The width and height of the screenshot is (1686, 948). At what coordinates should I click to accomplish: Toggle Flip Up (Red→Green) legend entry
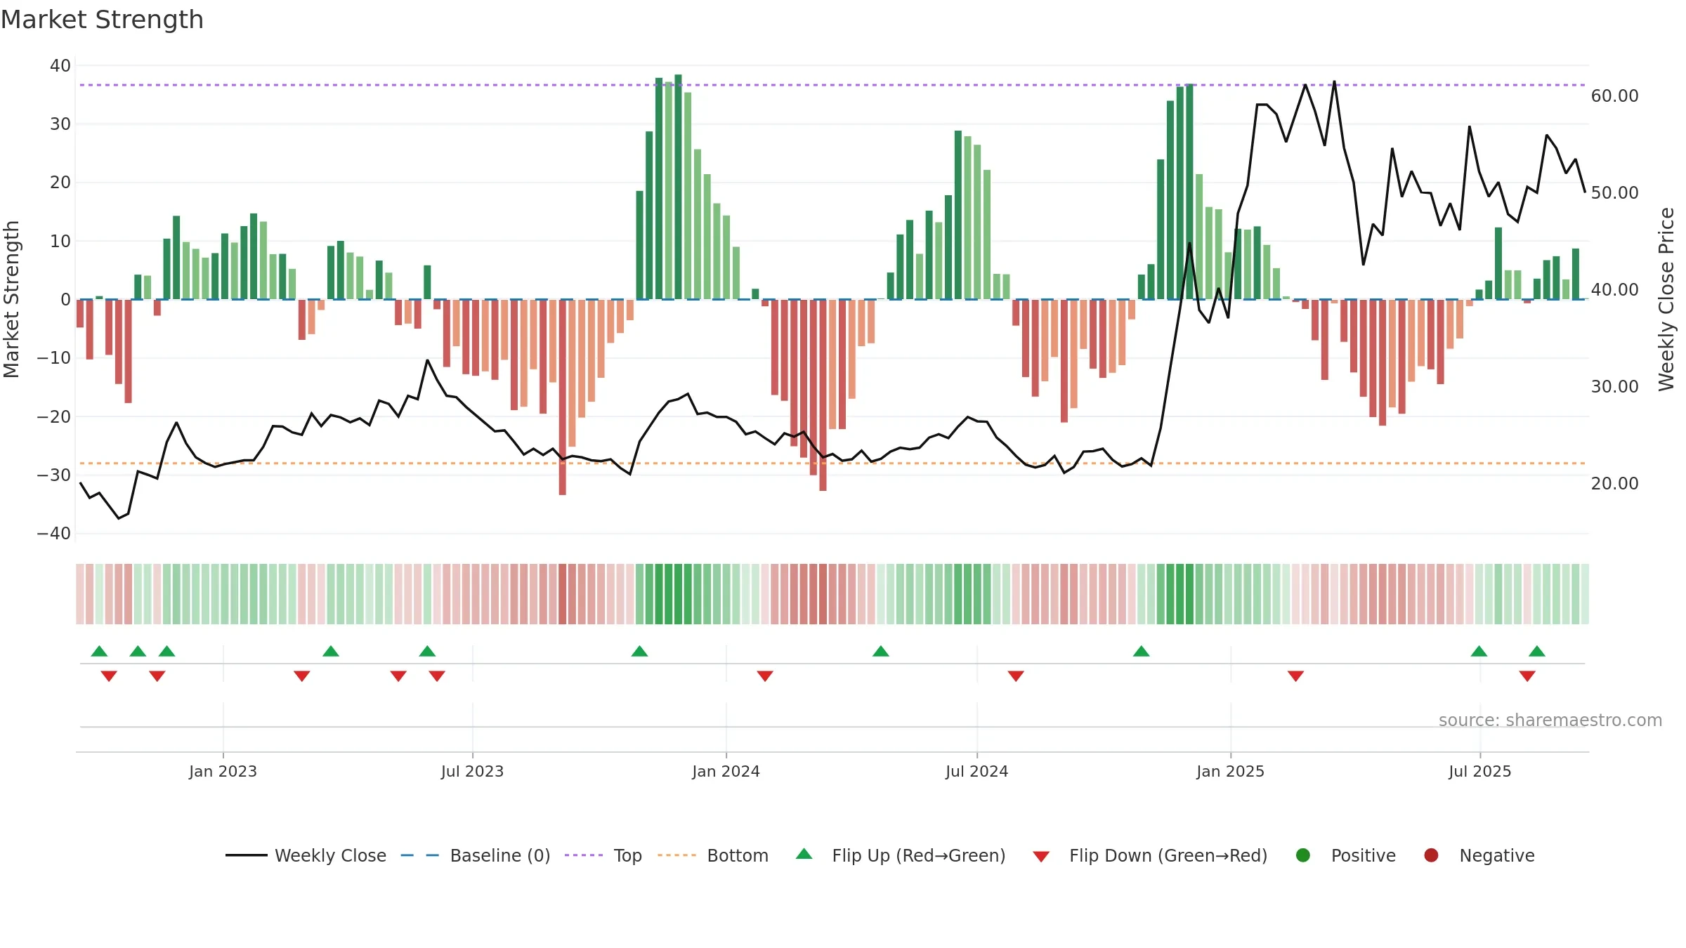click(x=901, y=855)
